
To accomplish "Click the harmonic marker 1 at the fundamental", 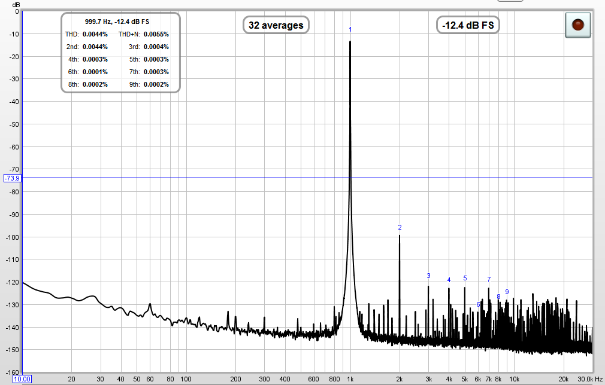I will [350, 30].
